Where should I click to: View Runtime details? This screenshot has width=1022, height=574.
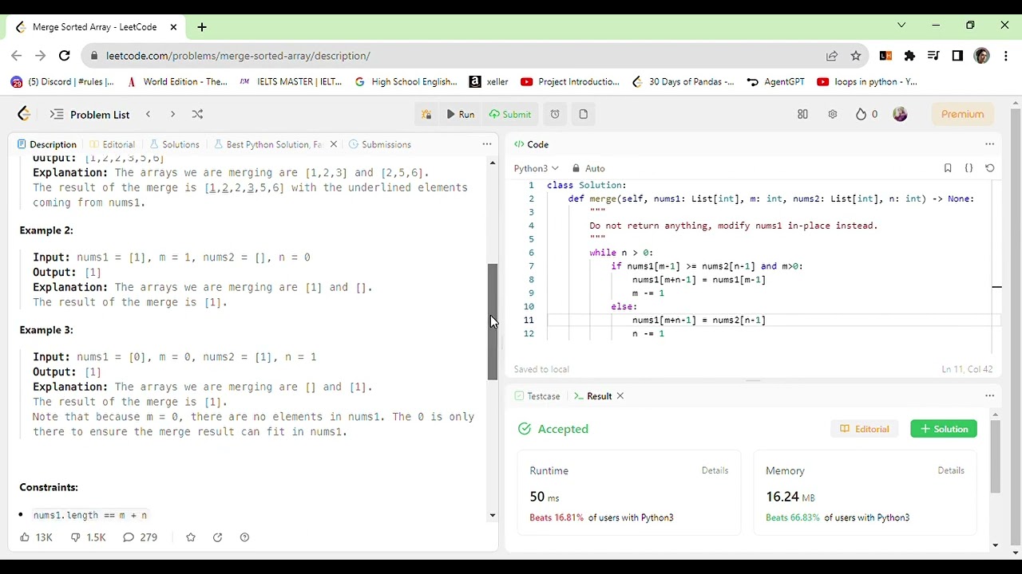point(715,470)
